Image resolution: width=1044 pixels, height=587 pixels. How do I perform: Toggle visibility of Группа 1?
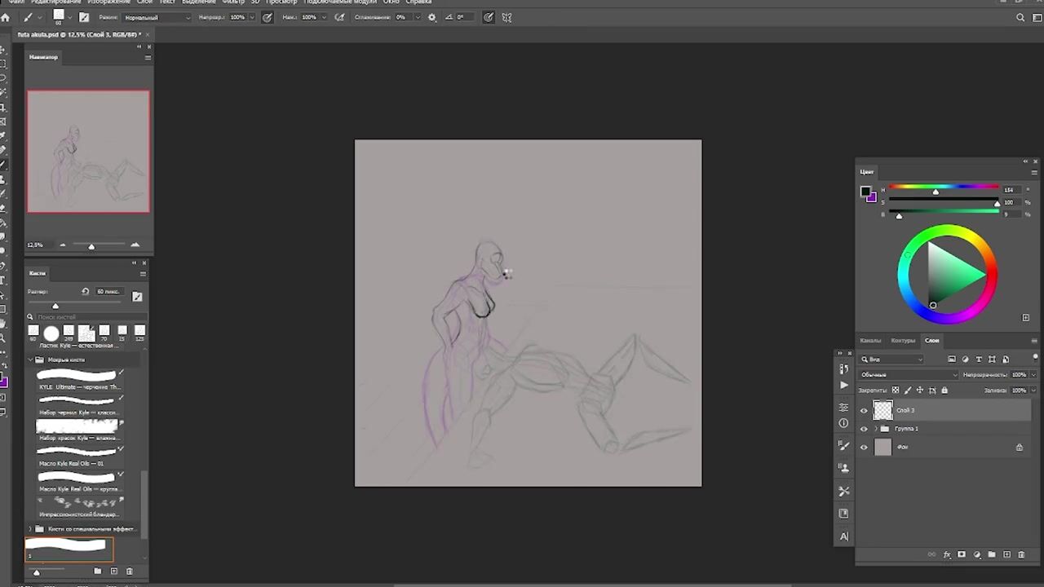coord(864,429)
